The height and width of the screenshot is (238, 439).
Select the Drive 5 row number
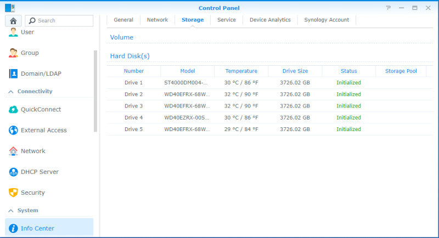point(133,129)
